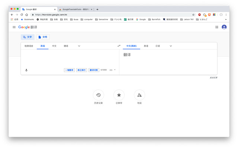The height and width of the screenshot is (148, 238).
Task: Click the 修正换行 button
Action: coord(82,70)
